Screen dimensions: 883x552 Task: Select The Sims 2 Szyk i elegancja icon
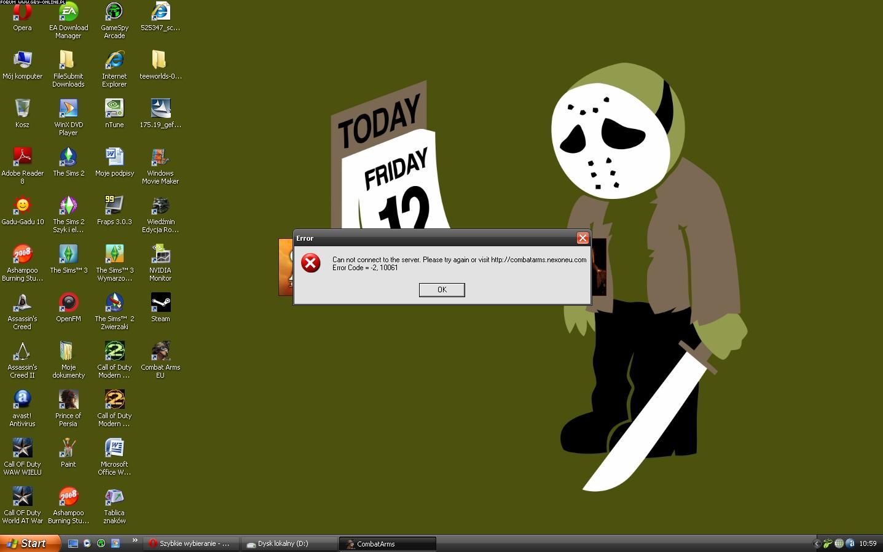(x=68, y=214)
